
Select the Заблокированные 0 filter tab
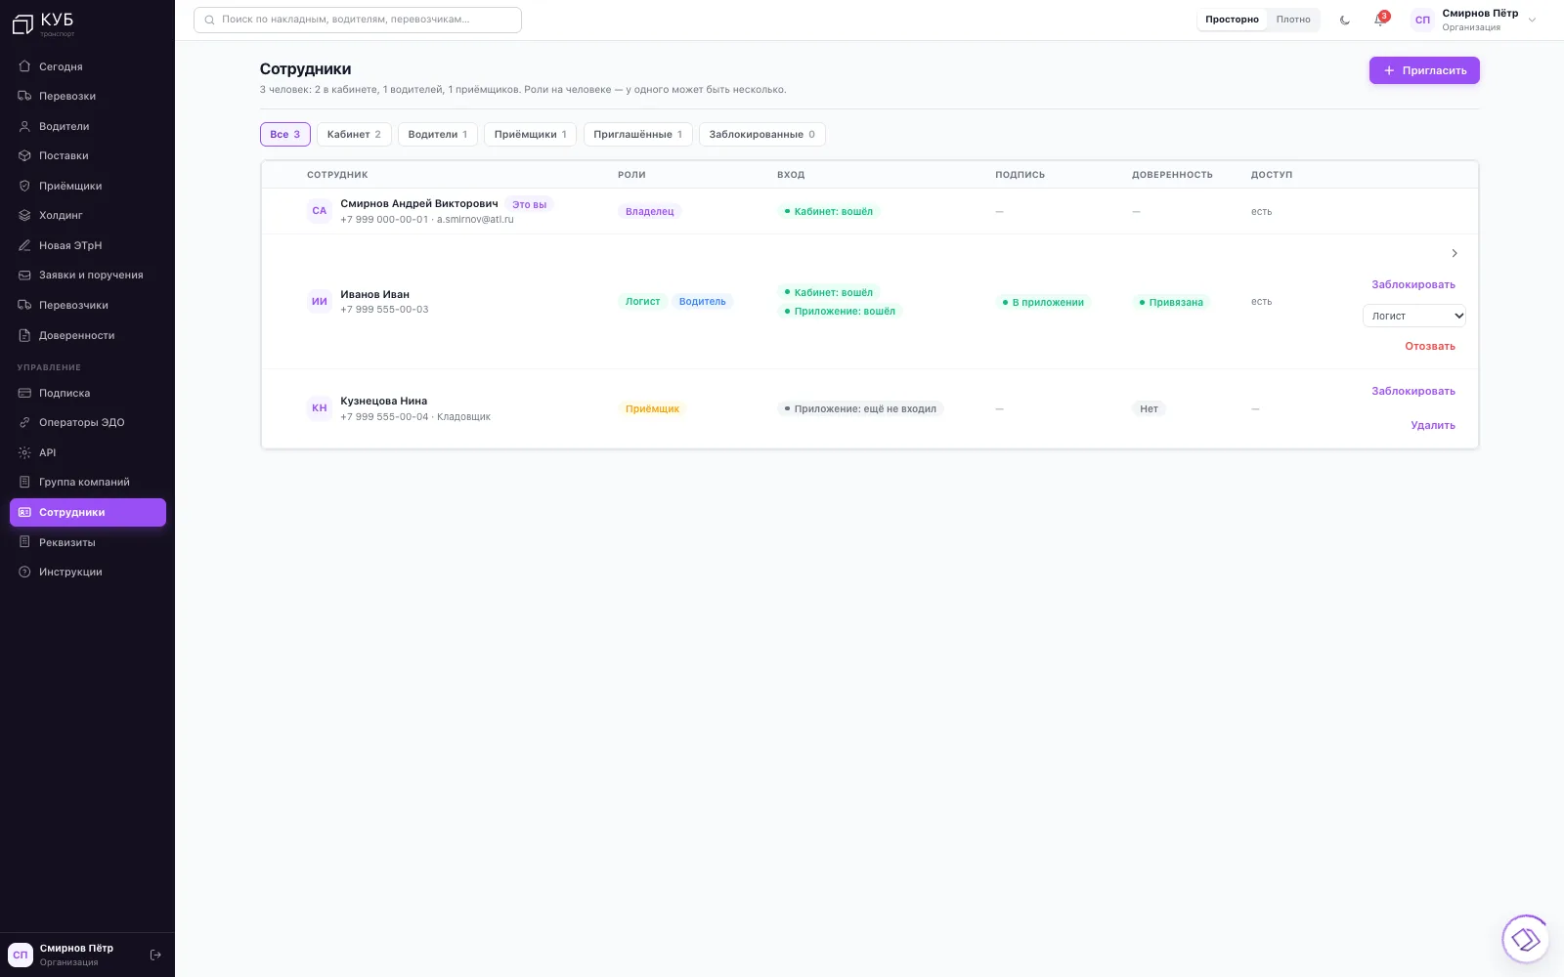[762, 134]
